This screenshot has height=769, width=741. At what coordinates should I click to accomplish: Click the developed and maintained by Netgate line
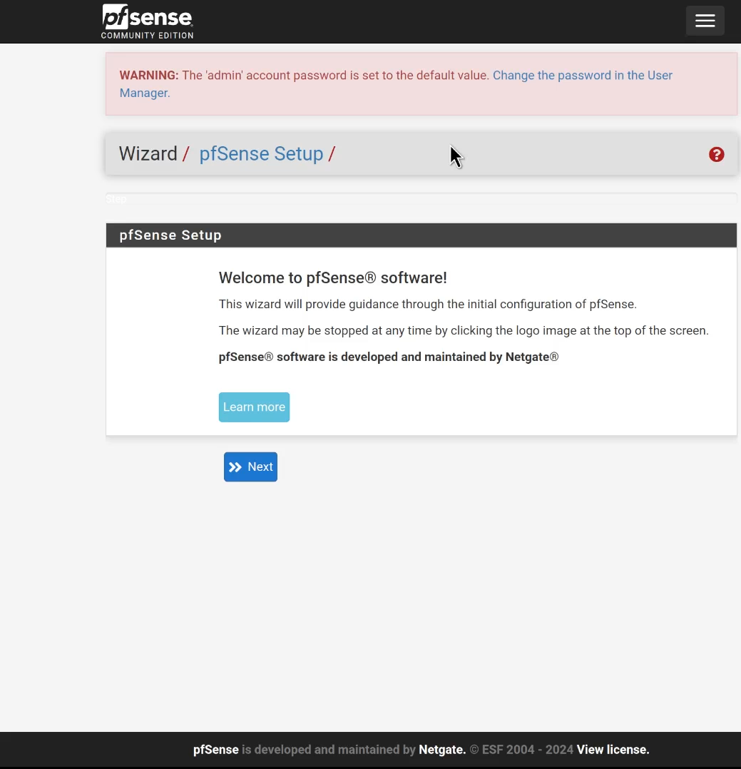(389, 357)
